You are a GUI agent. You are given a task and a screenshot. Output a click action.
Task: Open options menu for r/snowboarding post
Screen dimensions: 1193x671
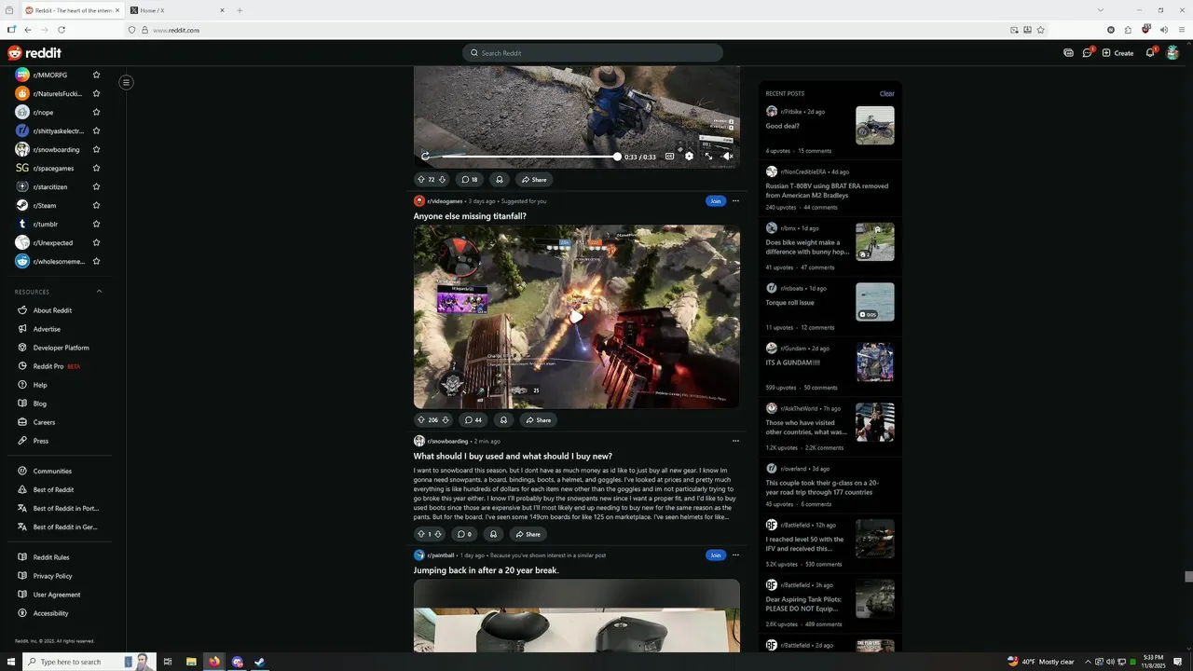click(735, 441)
